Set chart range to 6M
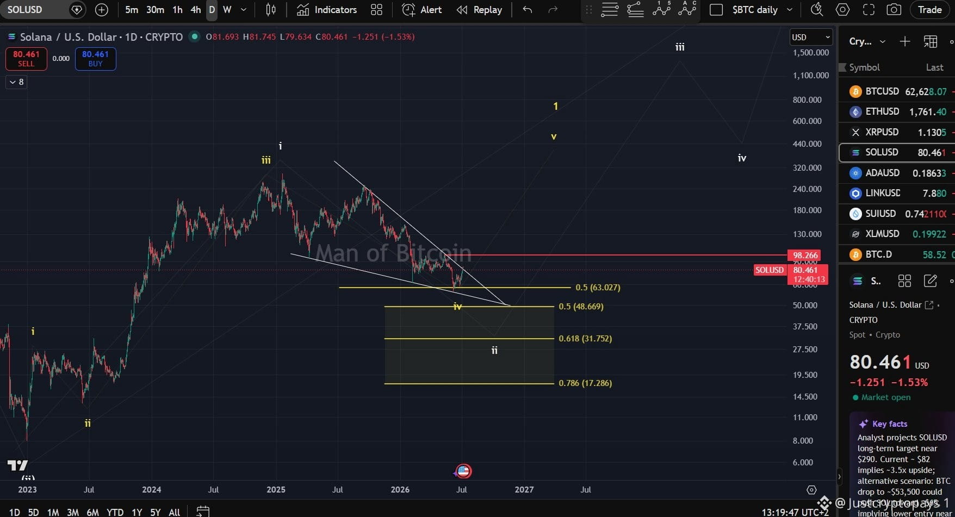This screenshot has width=955, height=517. coord(92,512)
